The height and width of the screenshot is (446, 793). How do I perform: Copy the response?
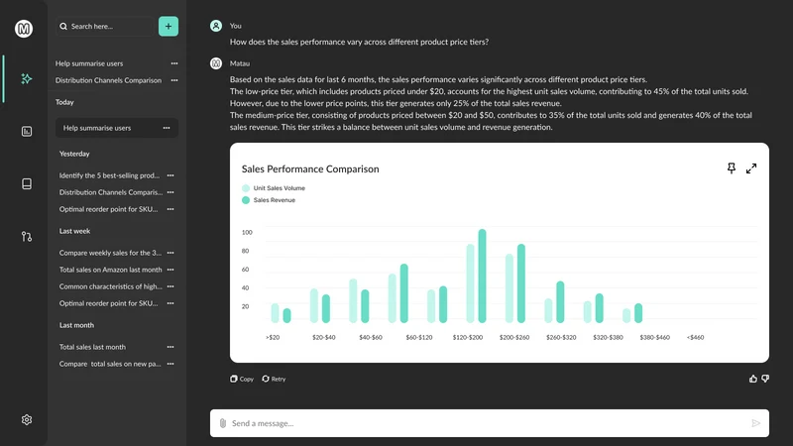coord(242,379)
